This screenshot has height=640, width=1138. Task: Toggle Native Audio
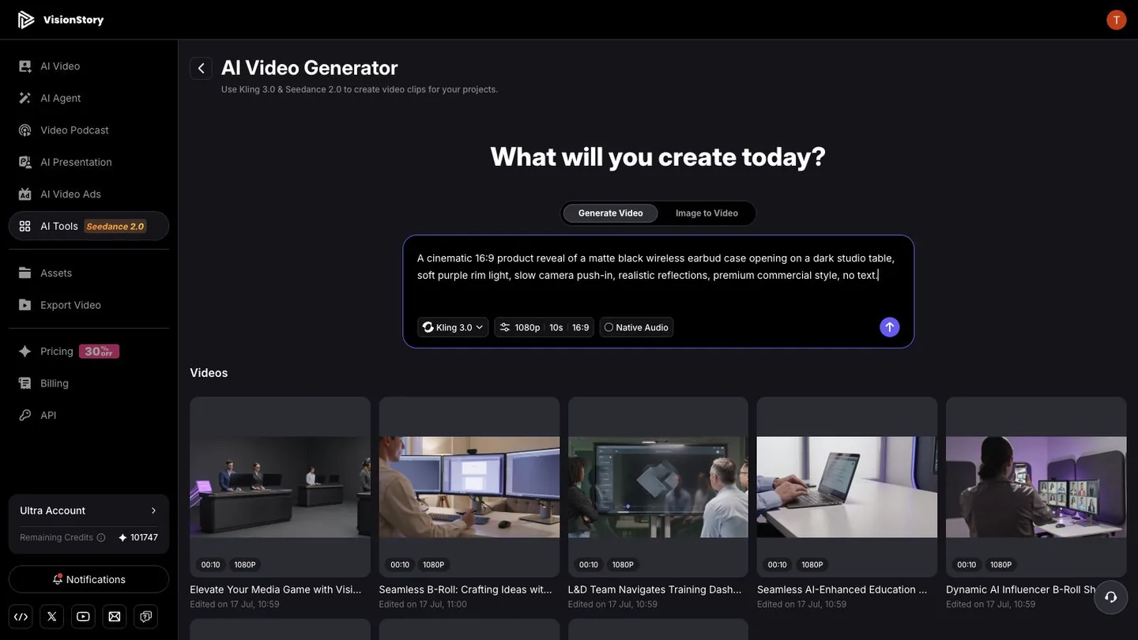(x=636, y=327)
